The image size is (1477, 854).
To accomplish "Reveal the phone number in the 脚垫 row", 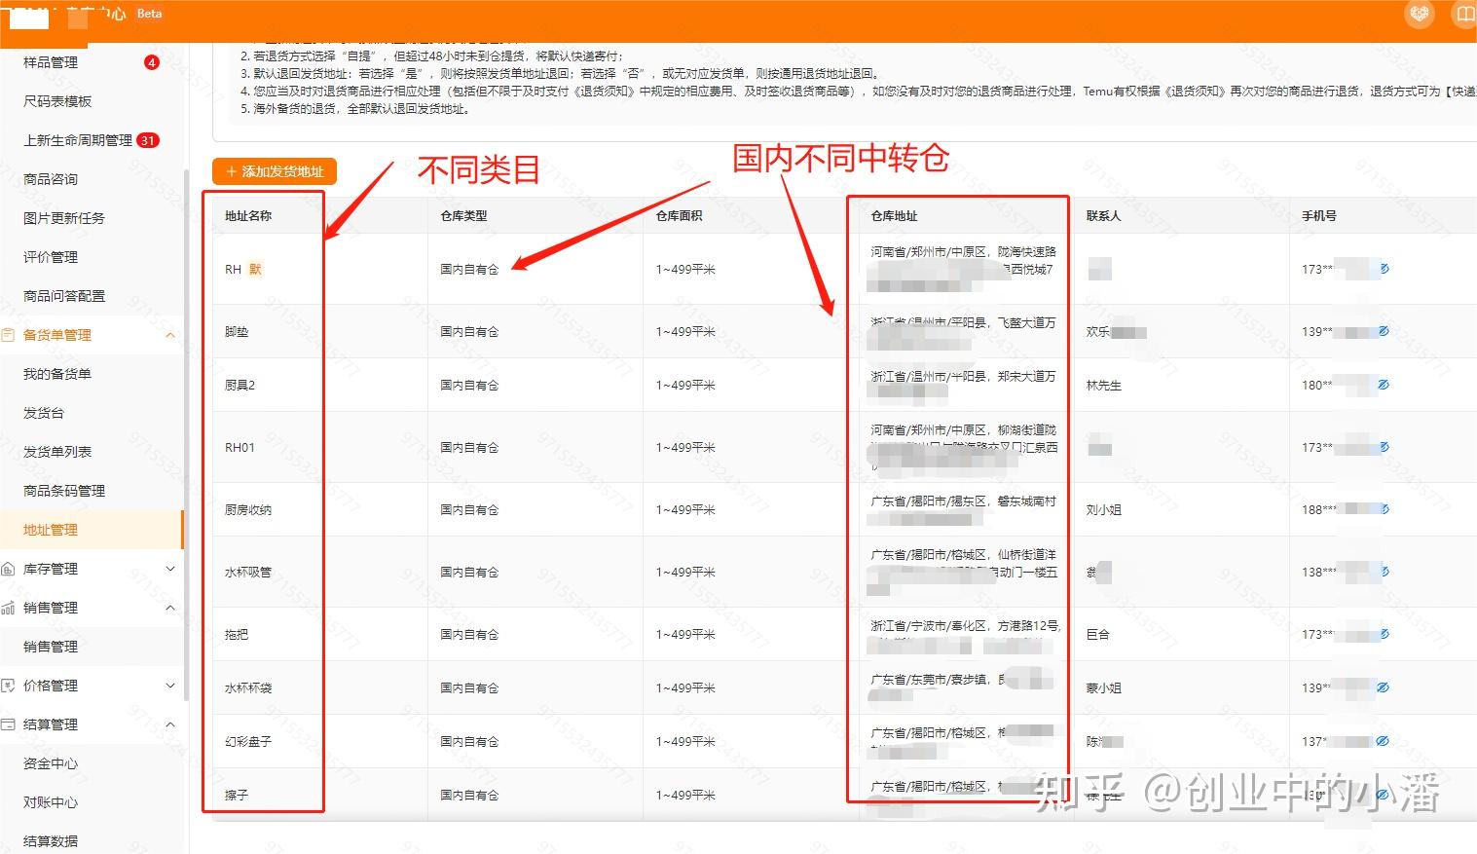I will click(x=1383, y=331).
